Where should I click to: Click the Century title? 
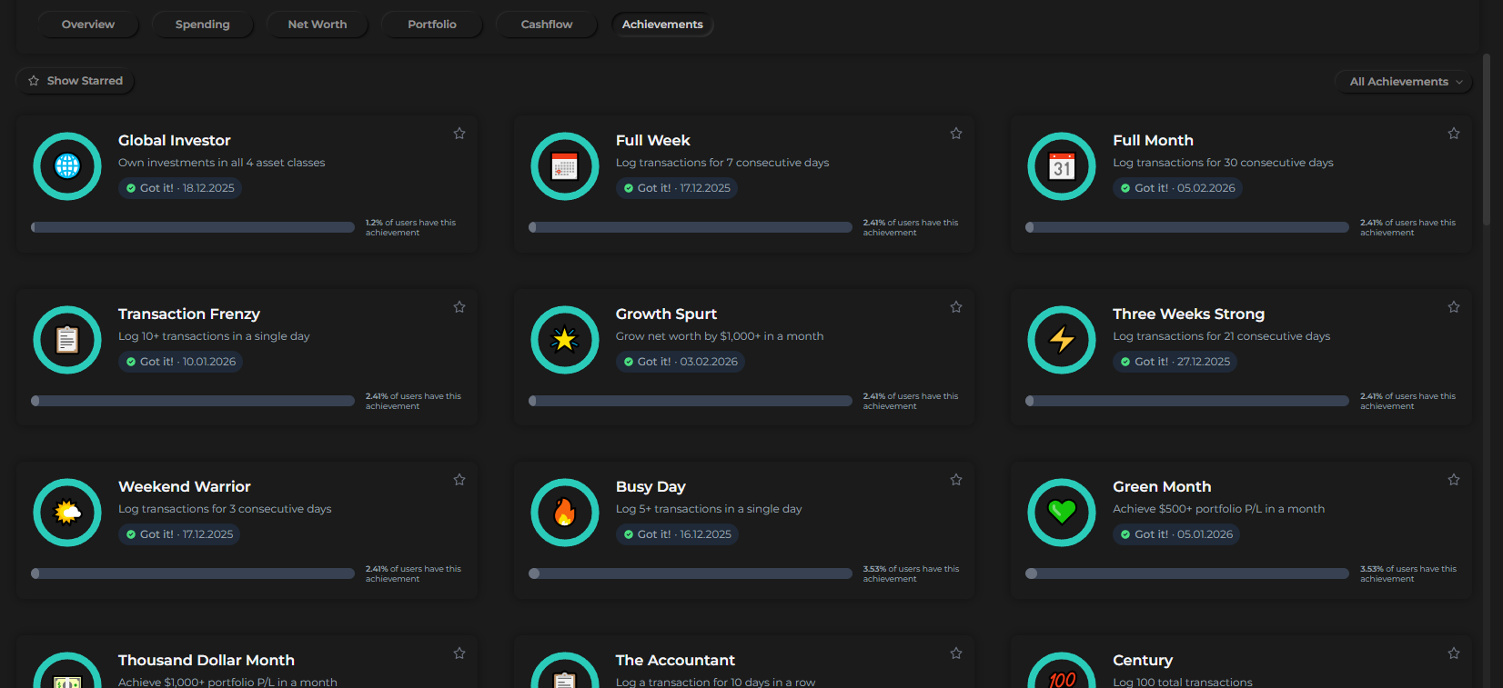tap(1143, 660)
